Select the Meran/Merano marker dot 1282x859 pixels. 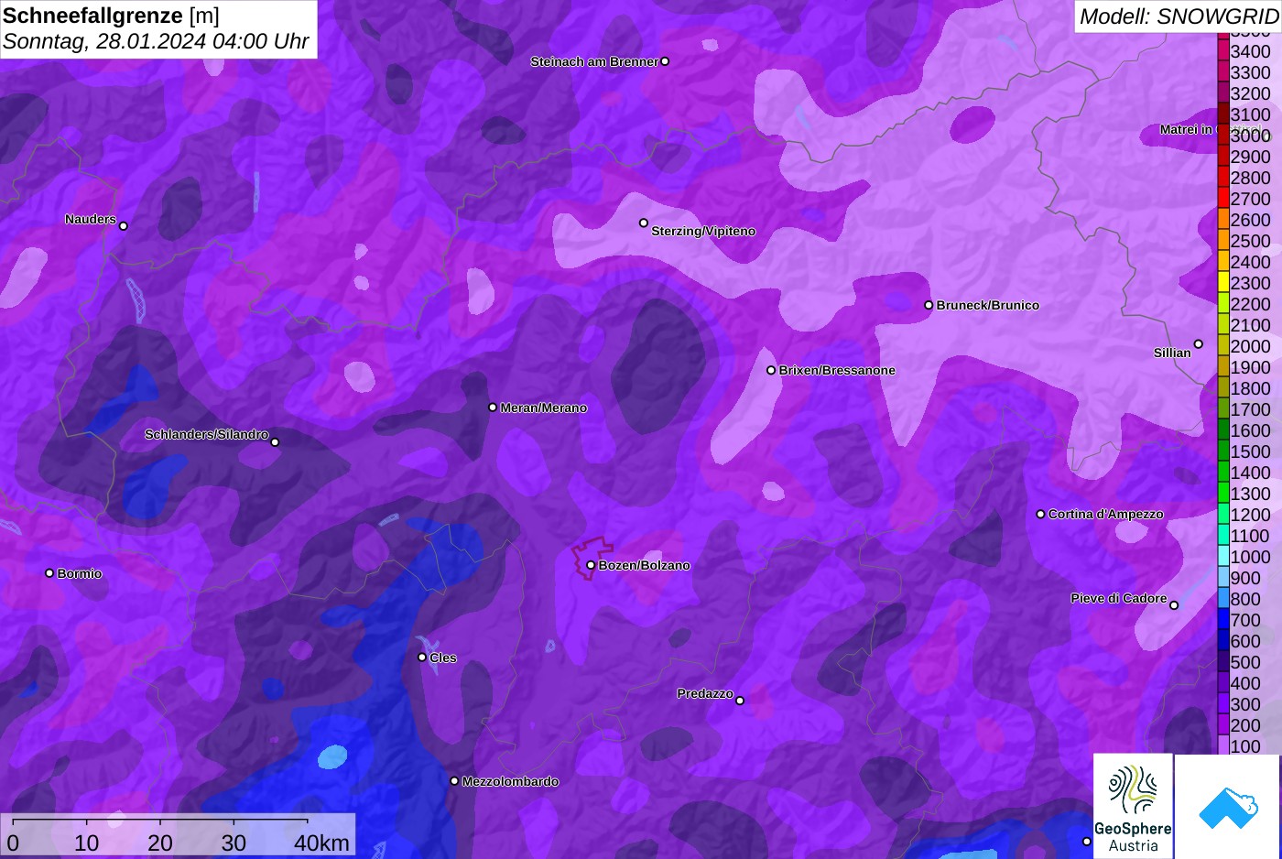coord(493,408)
